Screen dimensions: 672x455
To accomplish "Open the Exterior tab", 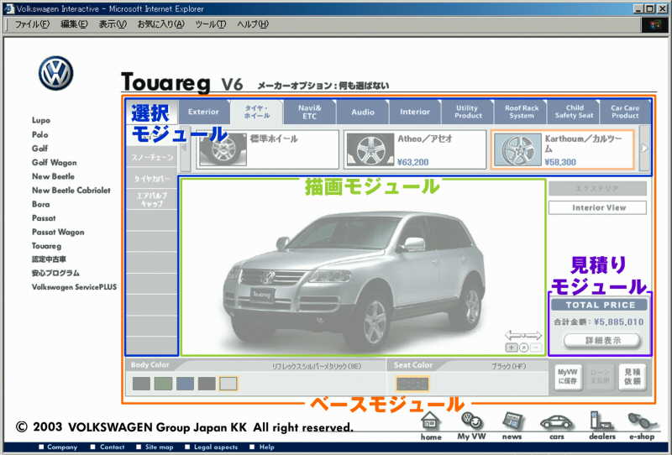I will pyautogui.click(x=203, y=112).
